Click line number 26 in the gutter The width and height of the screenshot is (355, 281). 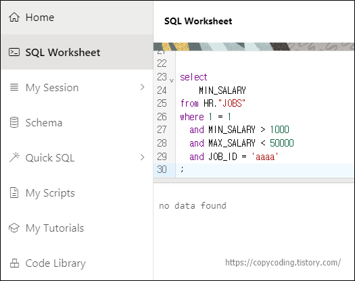point(162,117)
